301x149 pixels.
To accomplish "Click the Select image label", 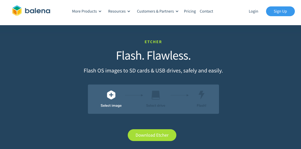I will 111,106.
